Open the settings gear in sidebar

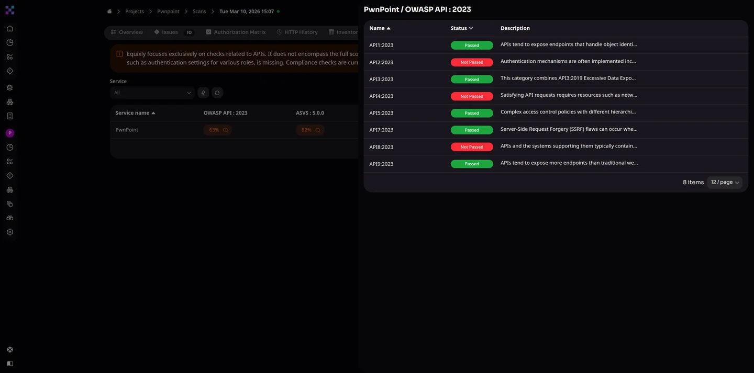[10, 232]
